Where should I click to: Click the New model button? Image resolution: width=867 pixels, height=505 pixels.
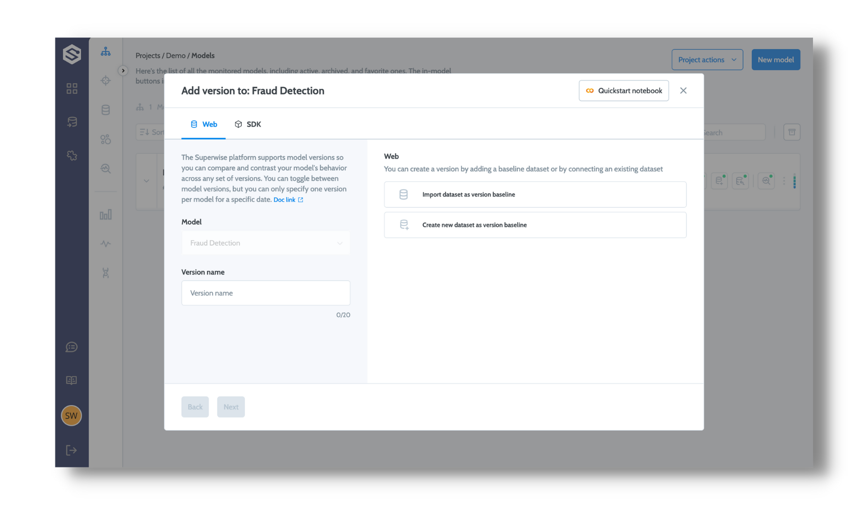[775, 60]
